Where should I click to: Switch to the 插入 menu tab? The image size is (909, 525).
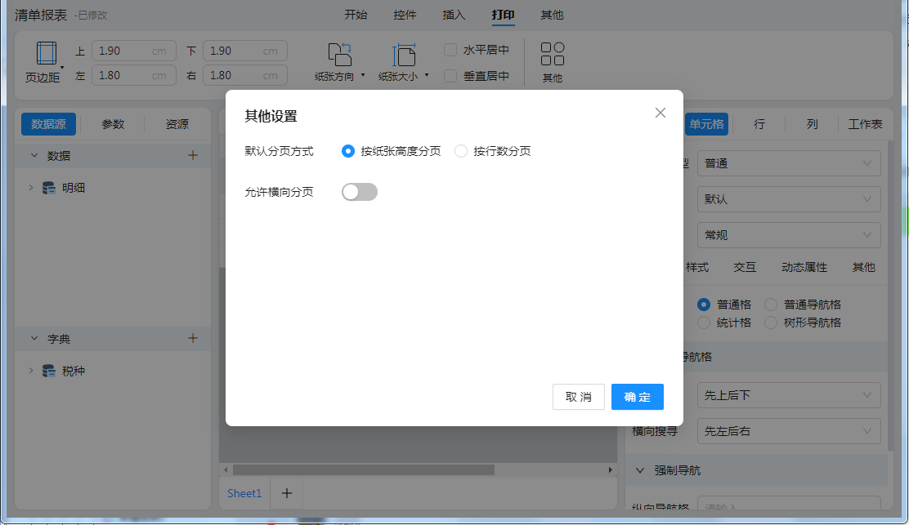454,15
